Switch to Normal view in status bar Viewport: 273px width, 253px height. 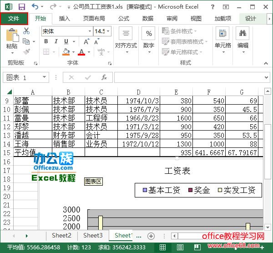tap(162, 247)
